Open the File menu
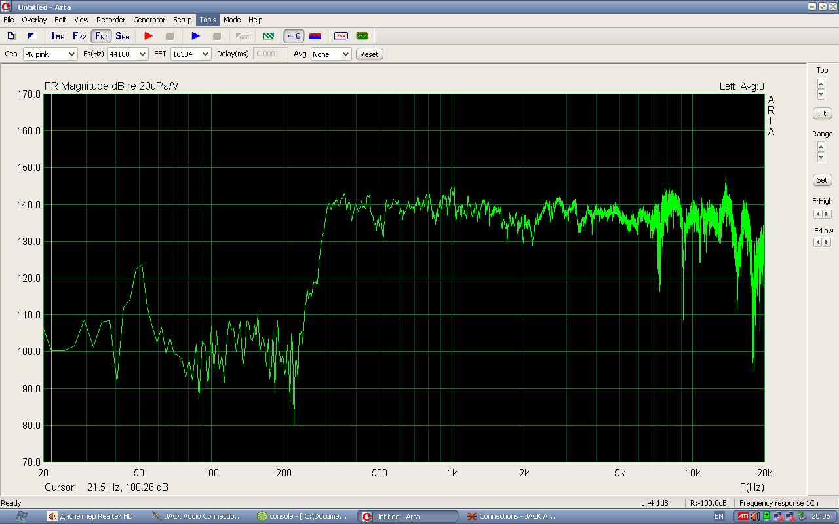The width and height of the screenshot is (839, 524). 9,20
